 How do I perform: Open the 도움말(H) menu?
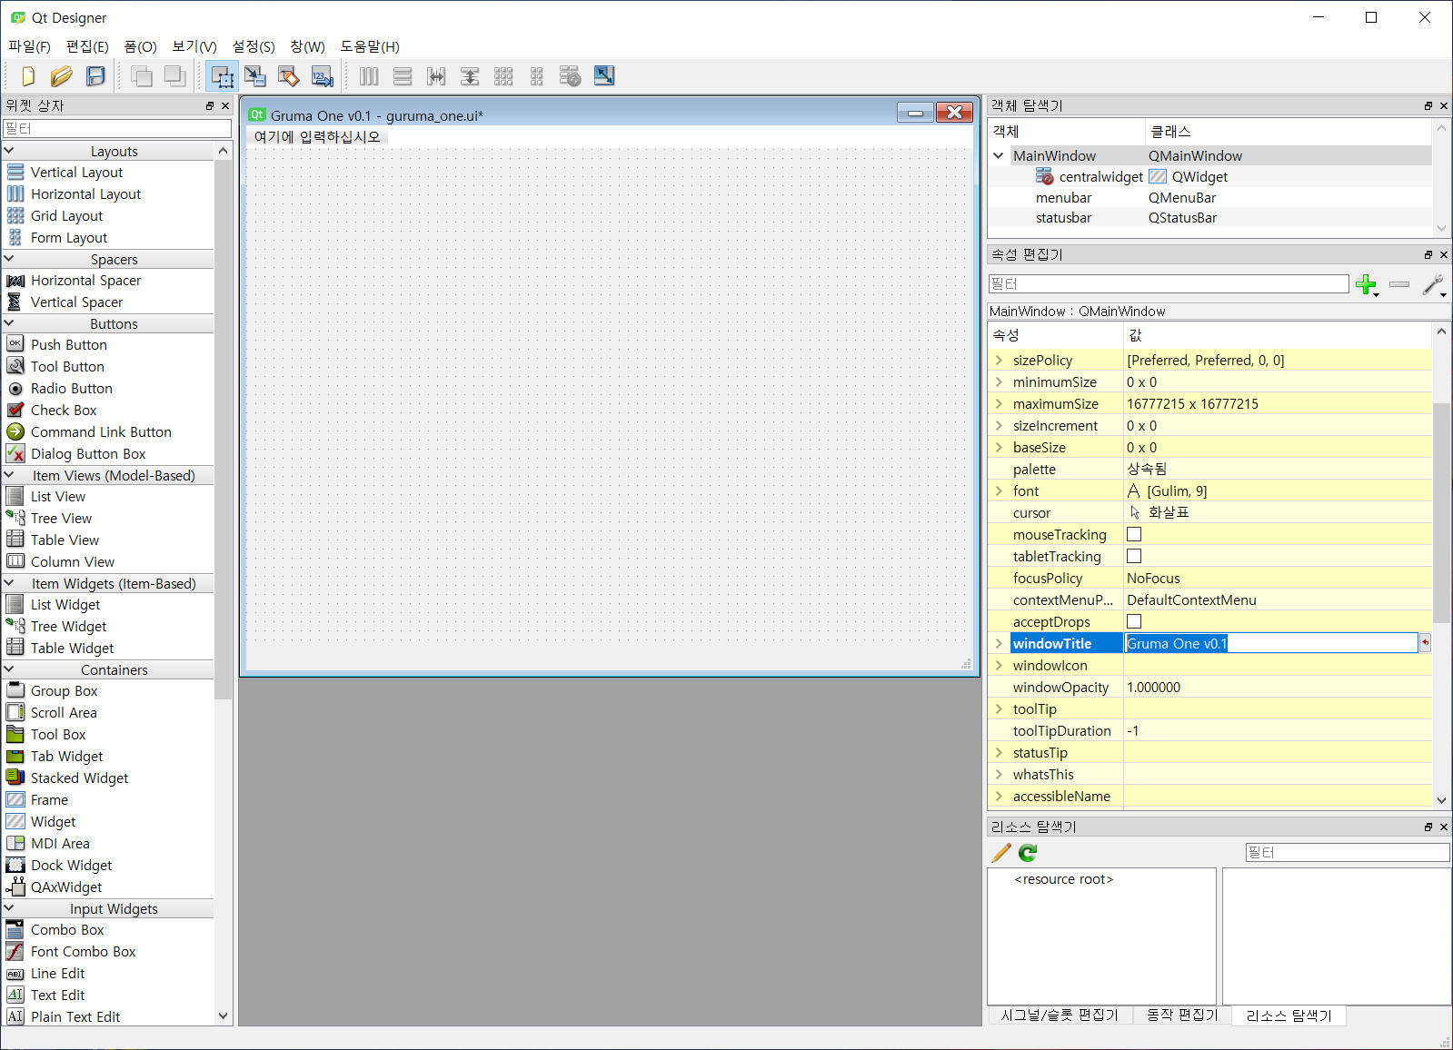pyautogui.click(x=370, y=46)
